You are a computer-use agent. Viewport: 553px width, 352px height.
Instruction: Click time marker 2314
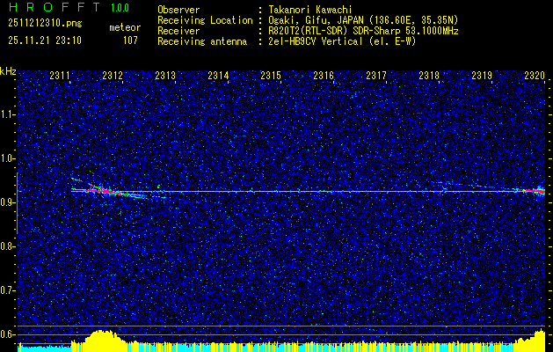tap(218, 75)
